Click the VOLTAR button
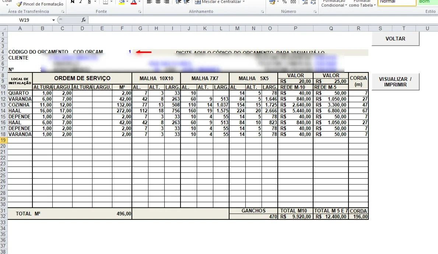Screen dimensions: 438x254 pos(395,39)
